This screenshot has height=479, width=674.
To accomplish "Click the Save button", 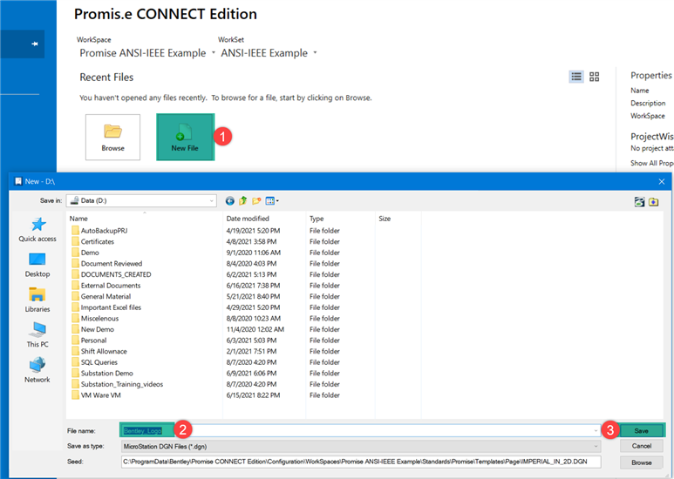I will pos(642,430).
